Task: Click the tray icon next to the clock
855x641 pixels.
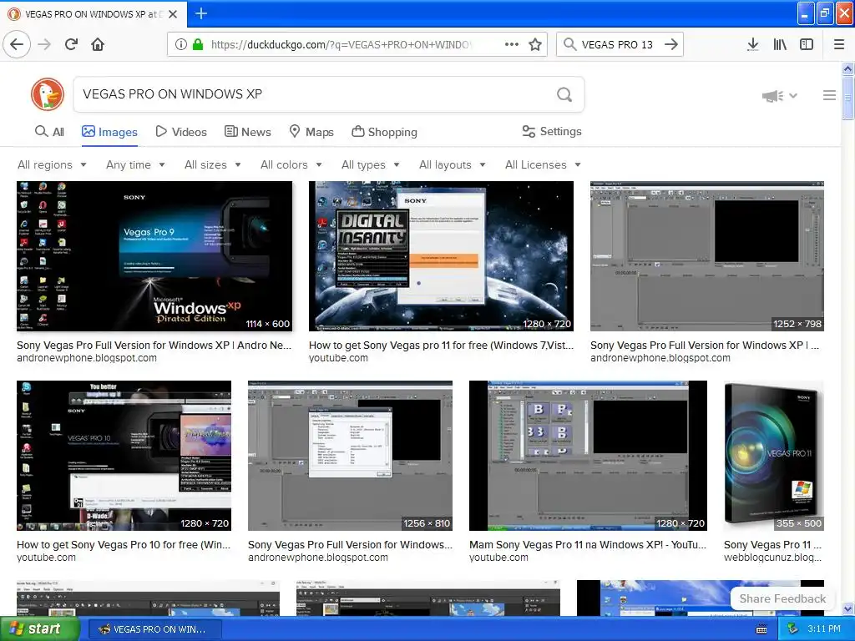Action: (x=793, y=629)
